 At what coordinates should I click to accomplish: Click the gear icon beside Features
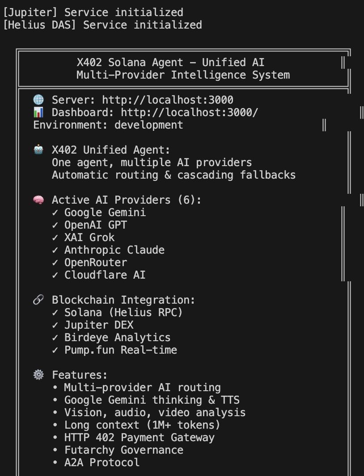pyautogui.click(x=38, y=375)
